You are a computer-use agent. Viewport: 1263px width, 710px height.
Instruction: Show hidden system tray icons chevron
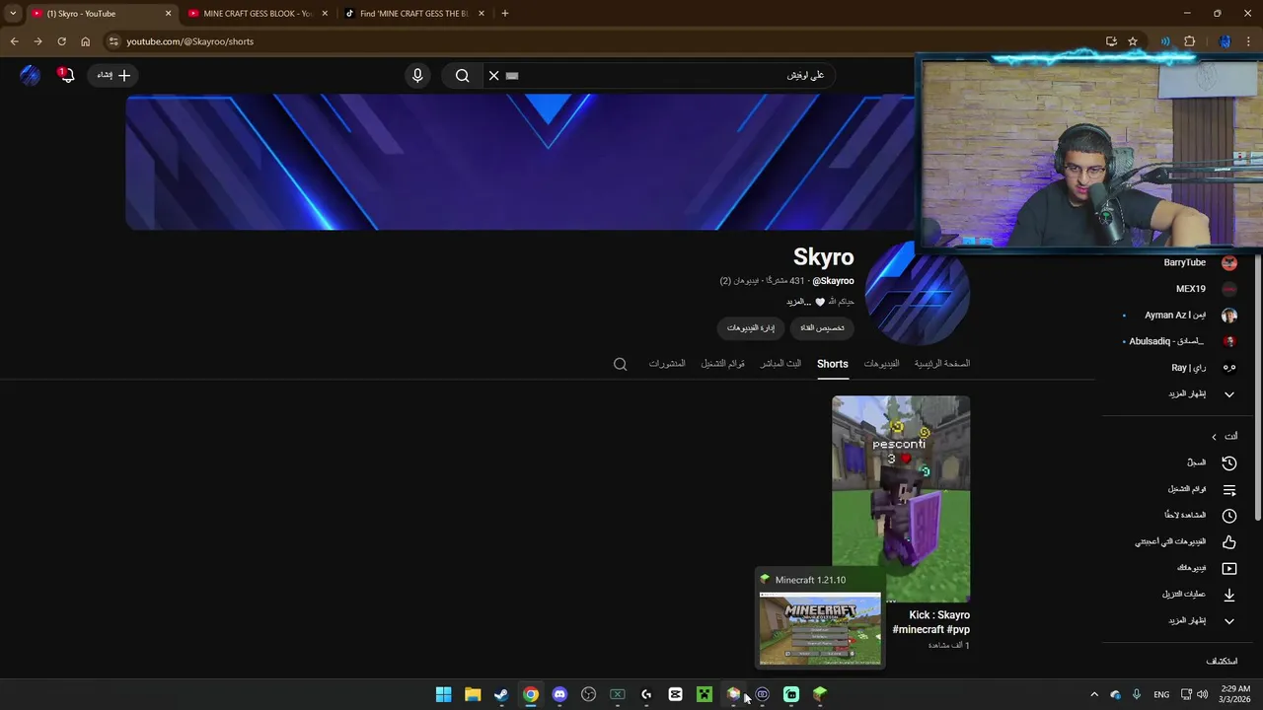[x=1093, y=695]
